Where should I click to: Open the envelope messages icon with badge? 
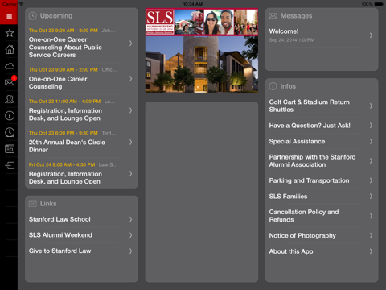click(x=10, y=81)
